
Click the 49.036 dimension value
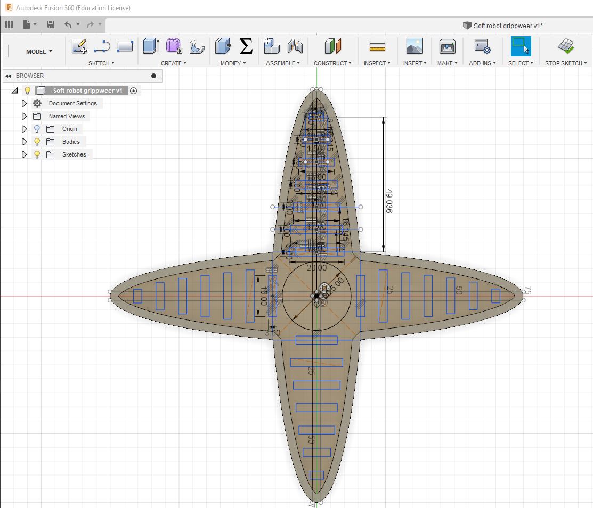tap(389, 201)
